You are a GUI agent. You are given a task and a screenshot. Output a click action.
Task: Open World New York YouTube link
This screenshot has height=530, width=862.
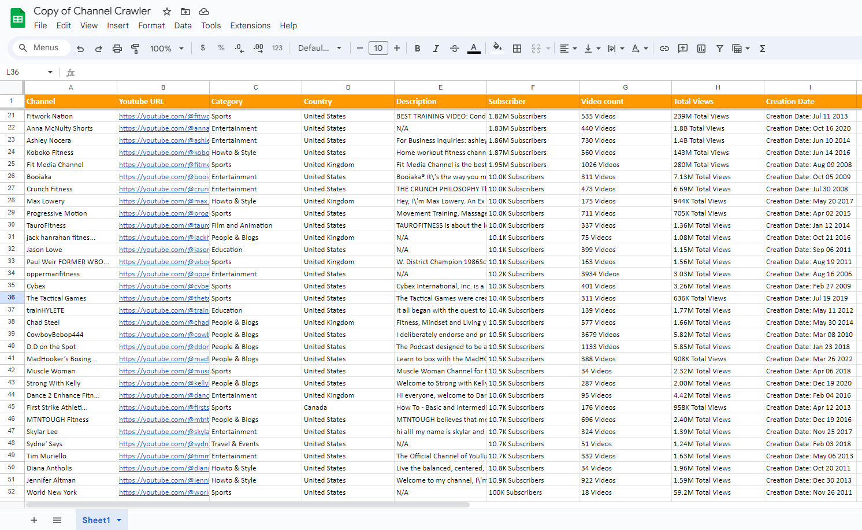[164, 492]
